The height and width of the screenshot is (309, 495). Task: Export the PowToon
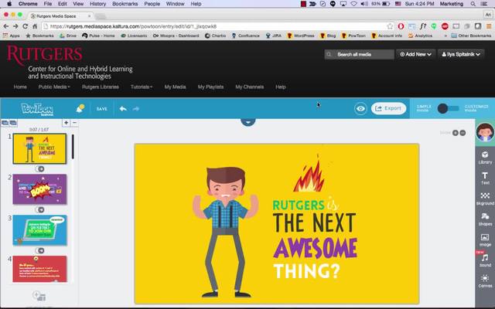pos(388,108)
